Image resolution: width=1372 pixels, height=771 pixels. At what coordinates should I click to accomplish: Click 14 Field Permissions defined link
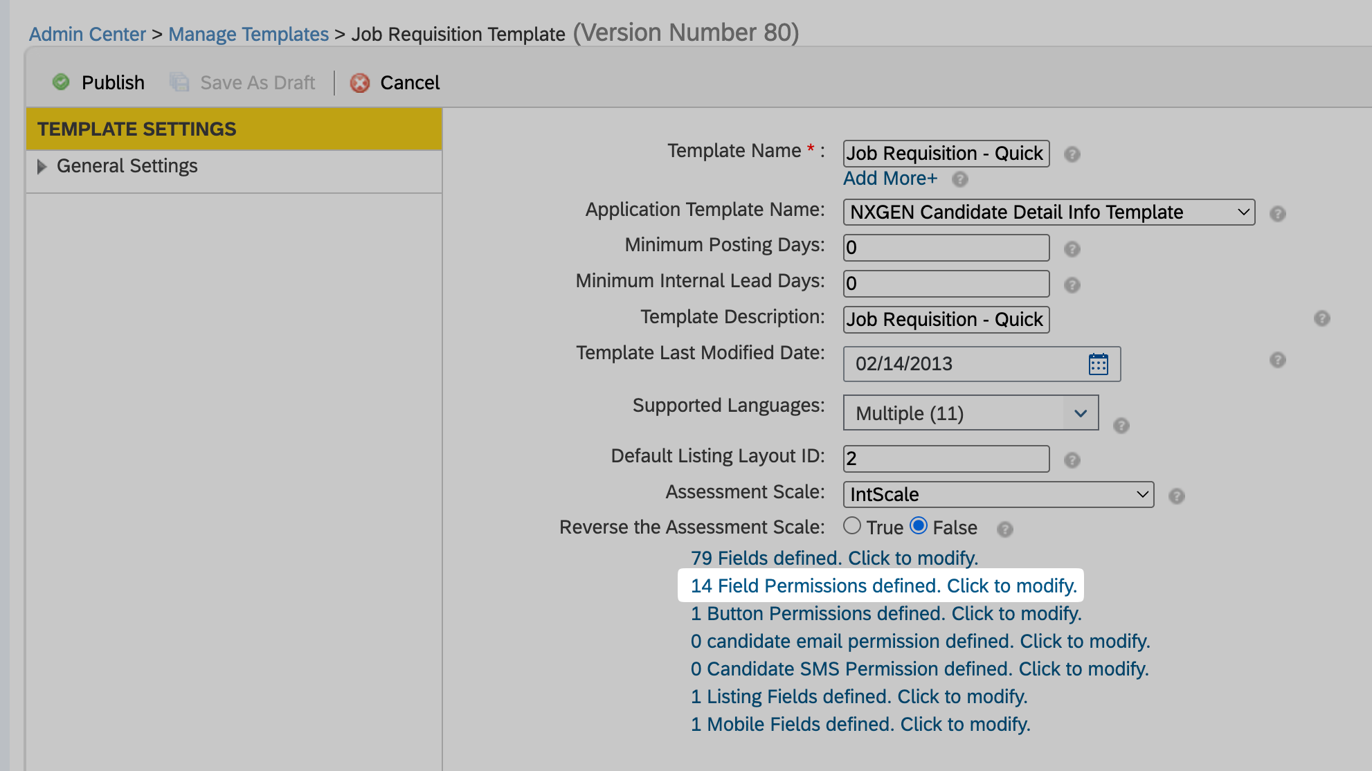coord(883,586)
